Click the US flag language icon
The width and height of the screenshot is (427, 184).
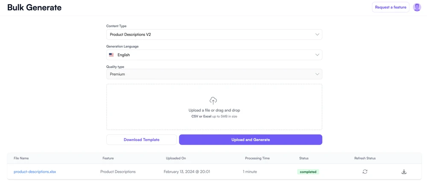(111, 55)
